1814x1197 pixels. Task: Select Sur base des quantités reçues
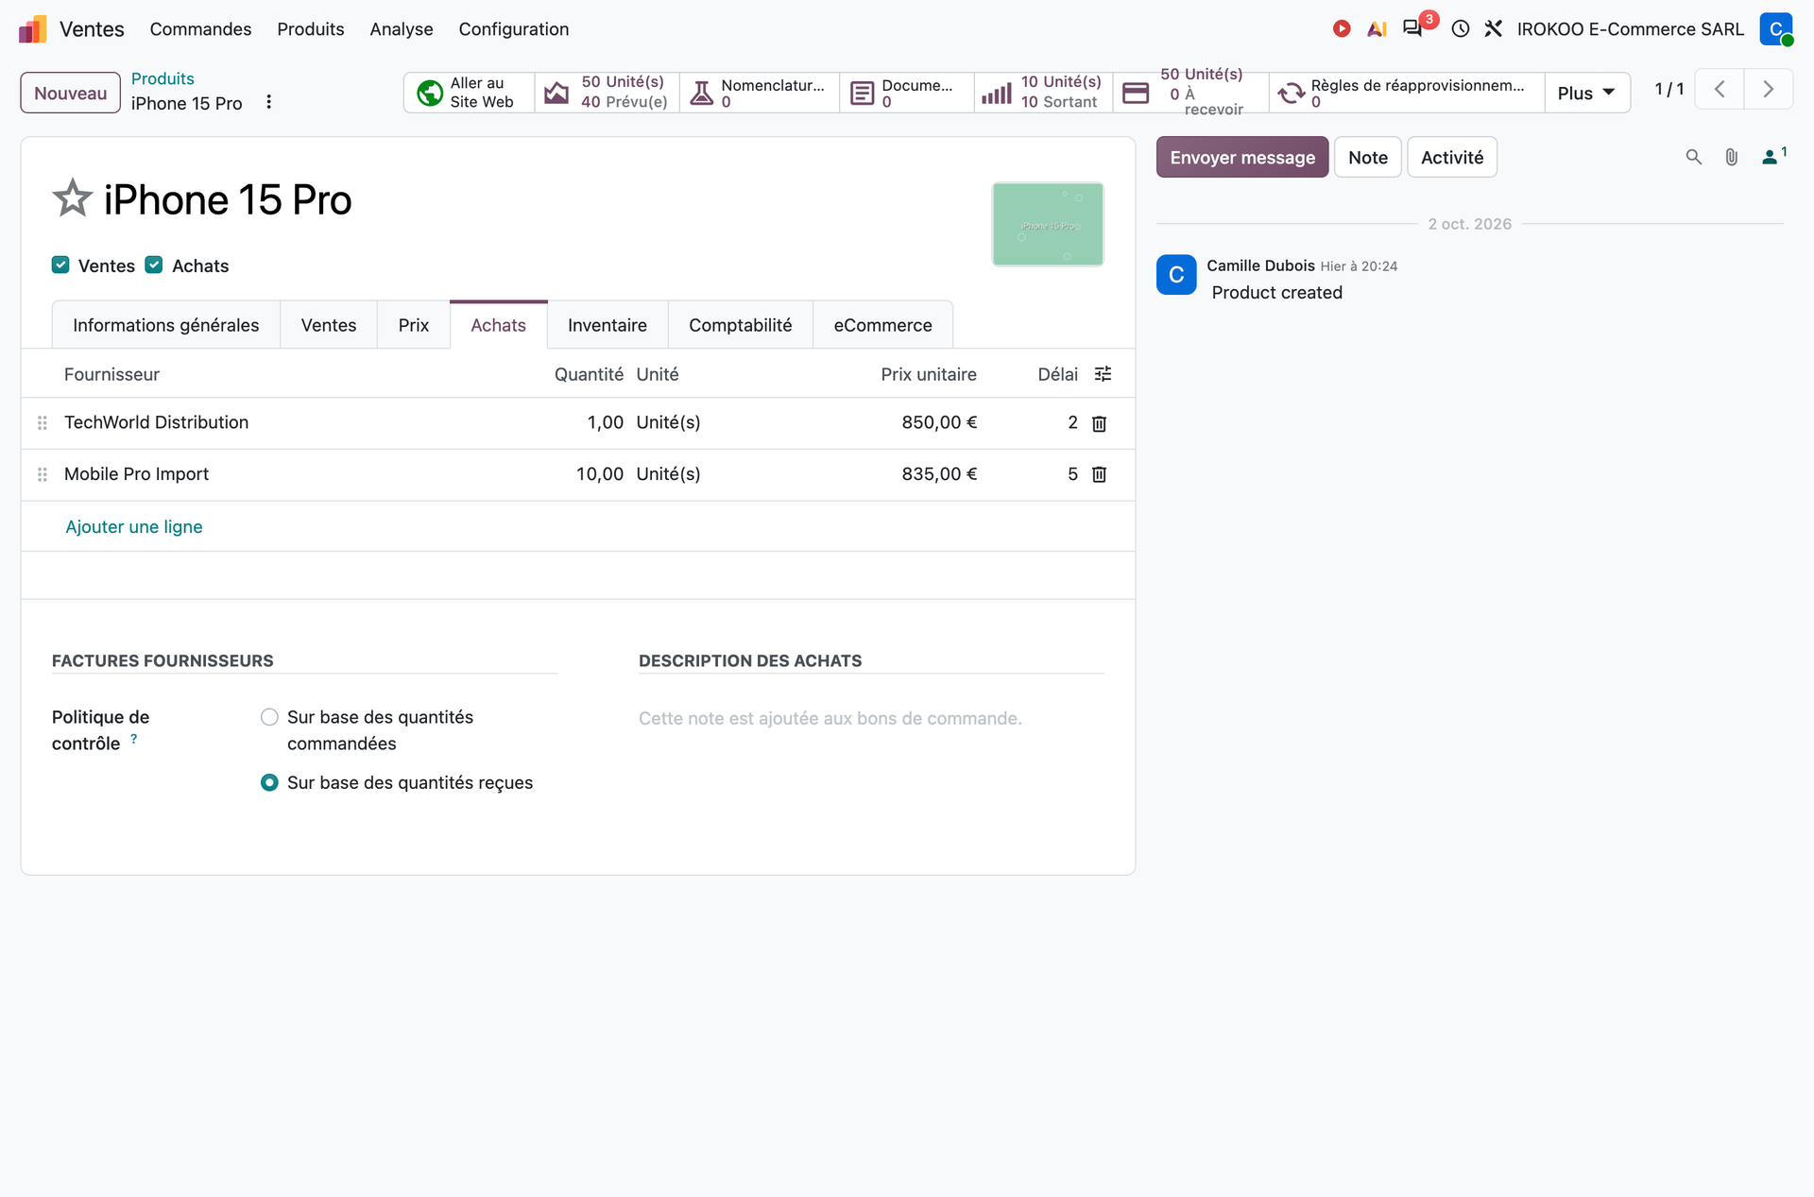coord(270,782)
